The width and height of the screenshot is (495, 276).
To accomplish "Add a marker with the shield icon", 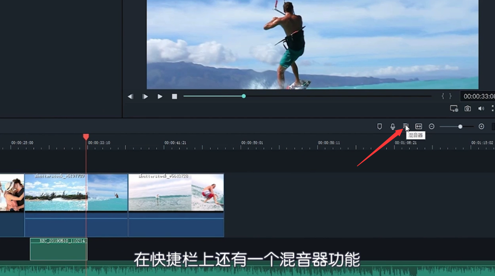I will (x=380, y=126).
